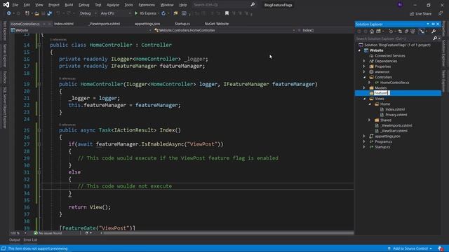Open the Edit menu
Viewport: 449px width, 252px height.
[27, 5]
